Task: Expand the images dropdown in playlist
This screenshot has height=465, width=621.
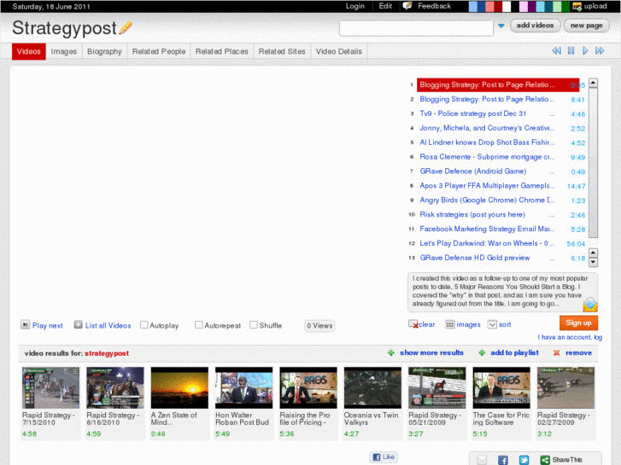Action: tap(449, 324)
